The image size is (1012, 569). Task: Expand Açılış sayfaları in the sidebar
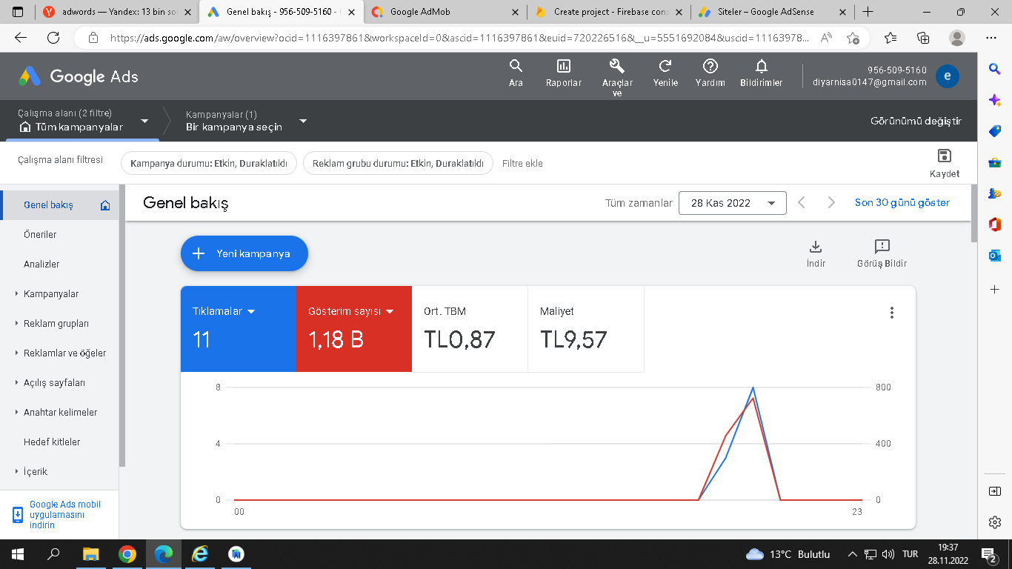click(16, 383)
